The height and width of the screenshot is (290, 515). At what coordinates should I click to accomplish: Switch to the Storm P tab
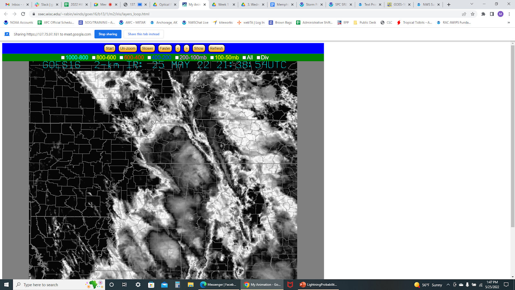click(311, 5)
